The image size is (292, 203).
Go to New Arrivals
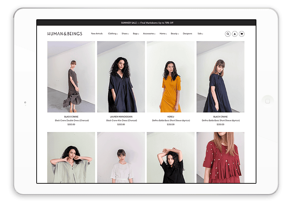coord(97,34)
